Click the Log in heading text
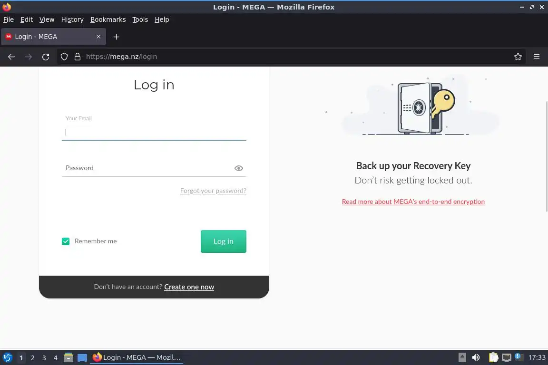This screenshot has width=548, height=365. pos(154,85)
